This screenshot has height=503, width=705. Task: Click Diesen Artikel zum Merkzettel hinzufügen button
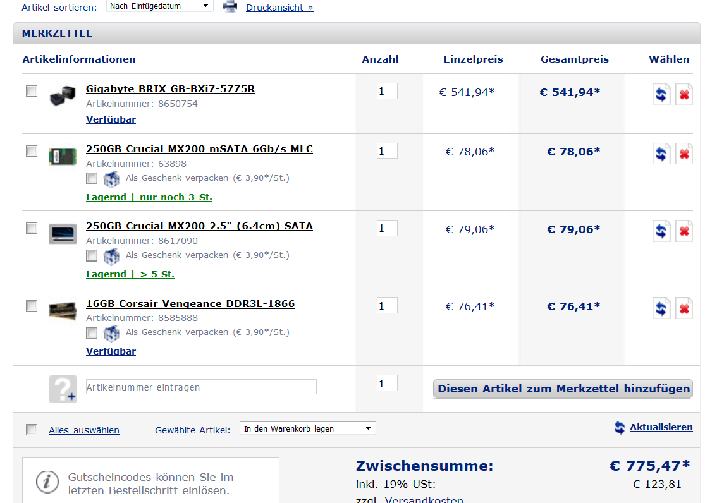[563, 389]
